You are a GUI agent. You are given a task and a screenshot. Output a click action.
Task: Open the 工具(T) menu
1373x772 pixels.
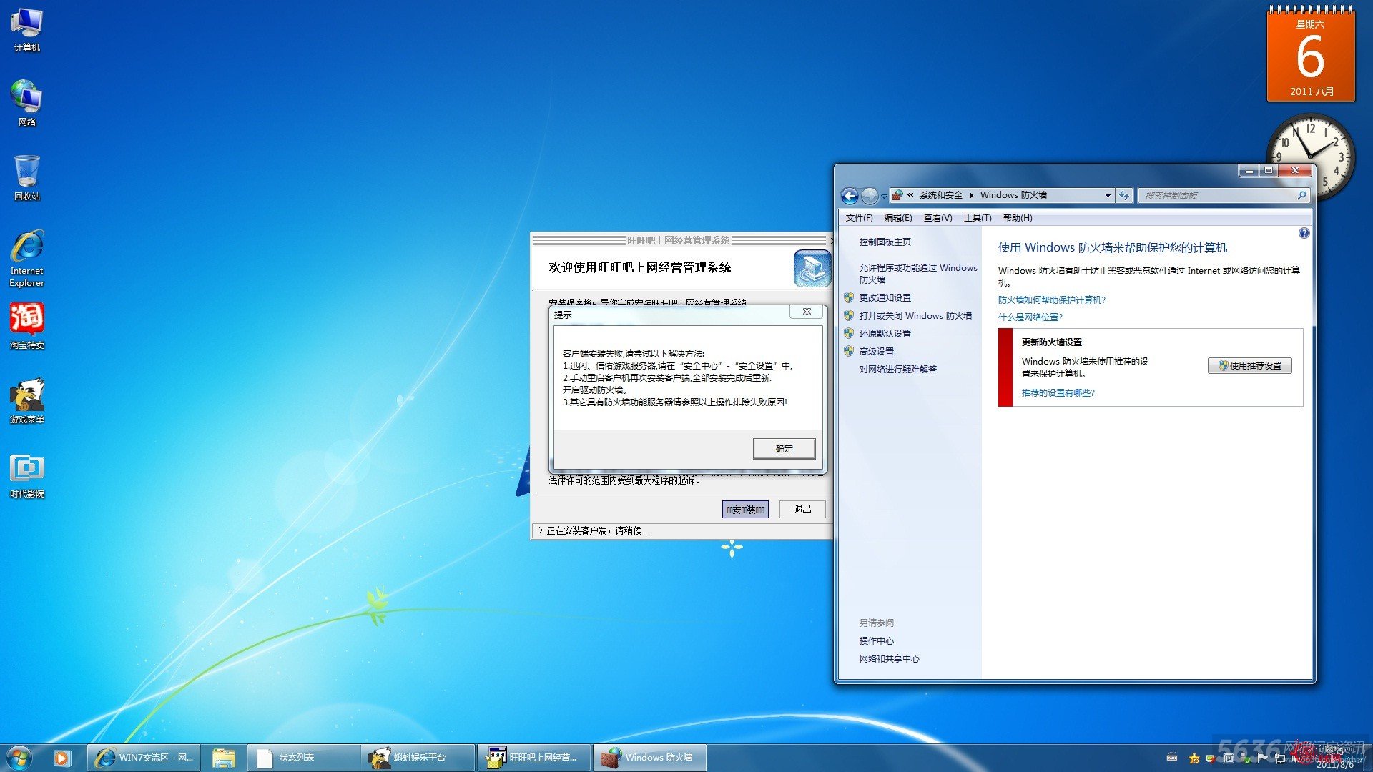pos(978,218)
